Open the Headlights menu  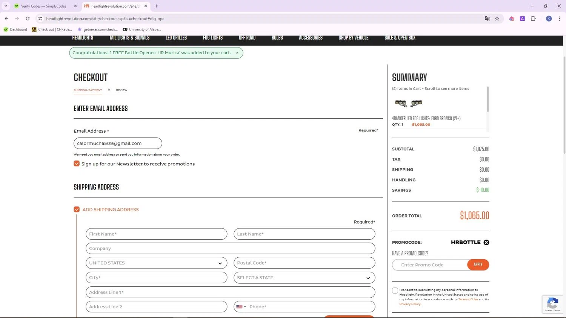(x=83, y=38)
